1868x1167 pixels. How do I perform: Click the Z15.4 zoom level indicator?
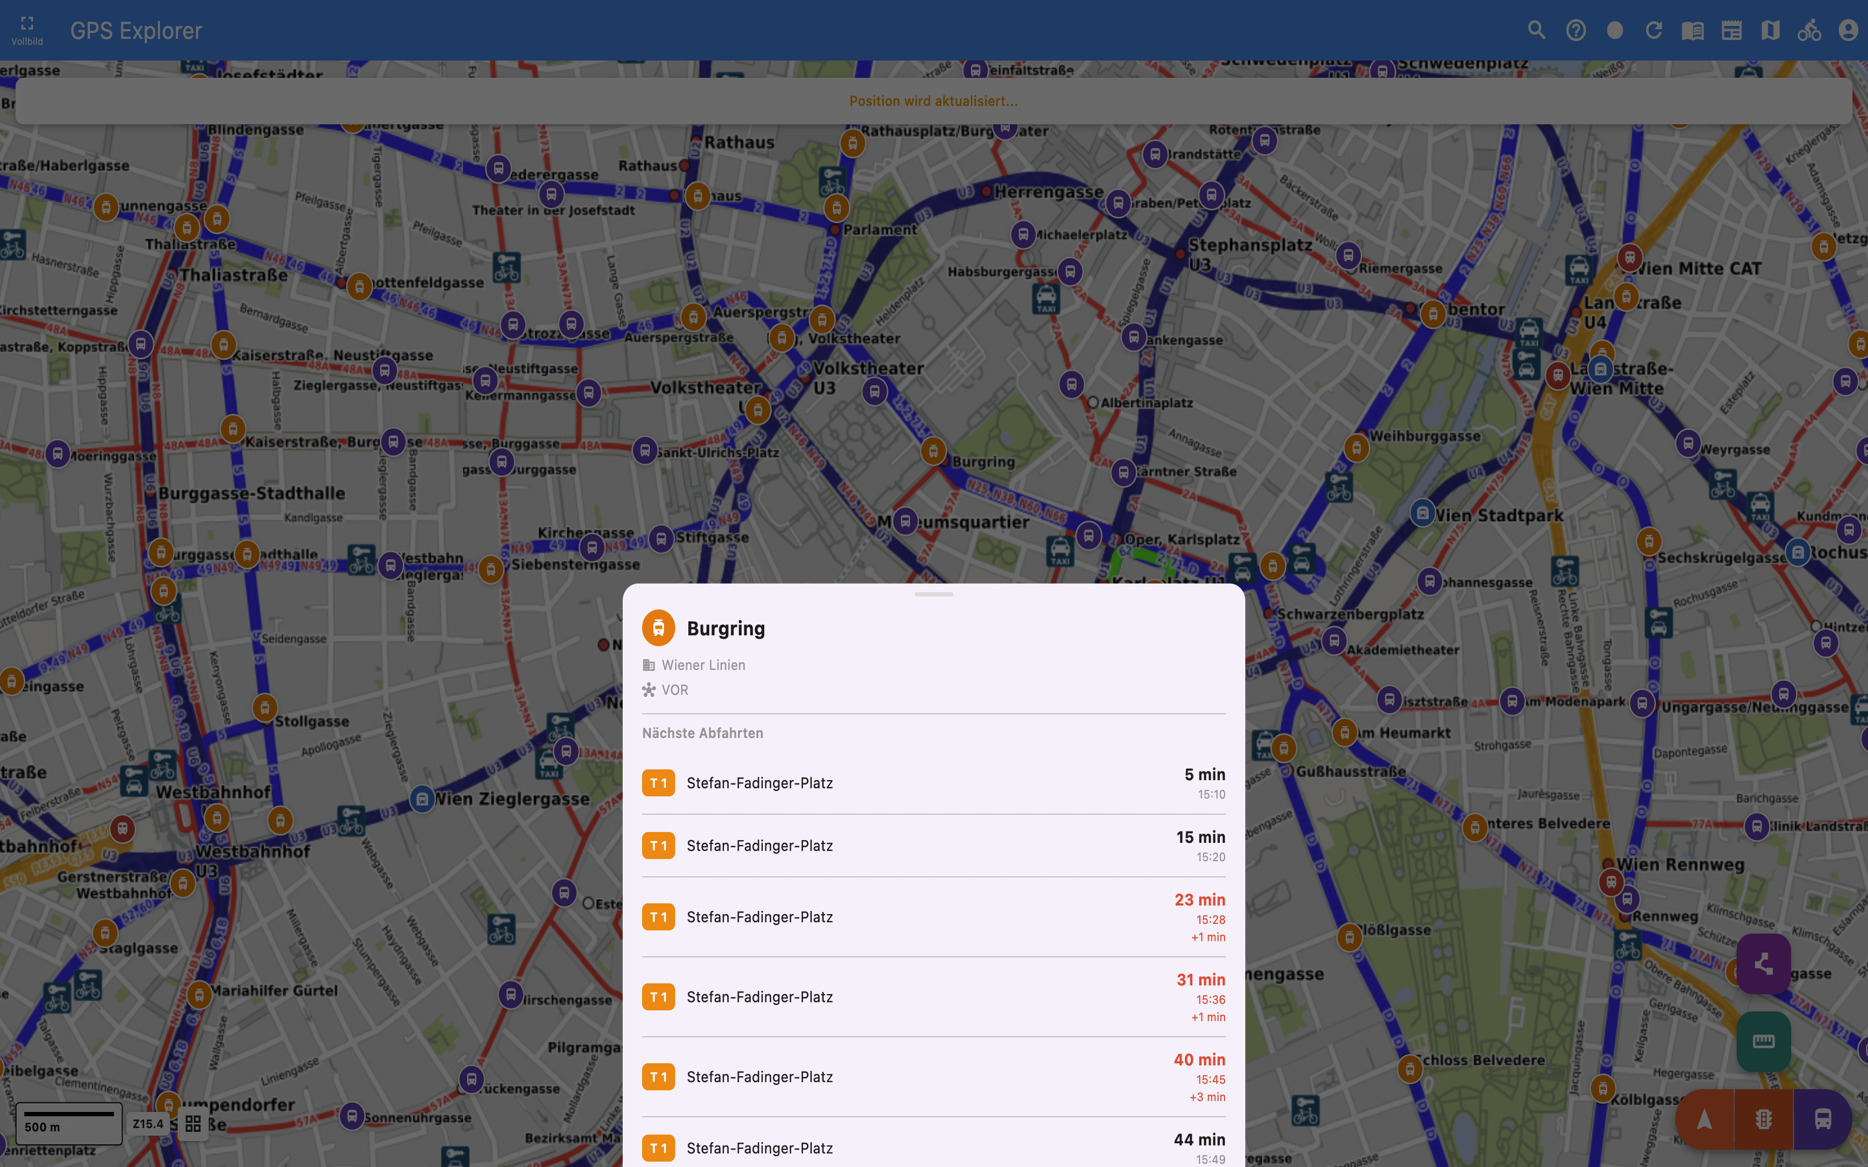148,1124
